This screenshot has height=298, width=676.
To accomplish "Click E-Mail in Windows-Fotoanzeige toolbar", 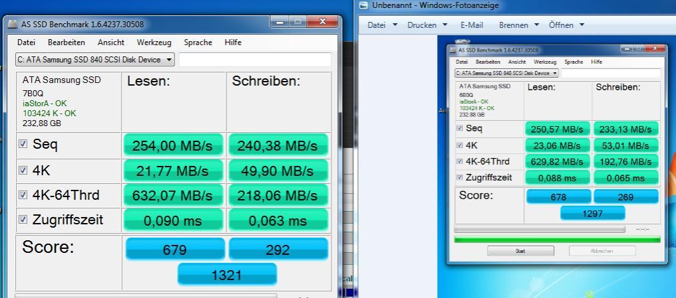I will coord(472,25).
